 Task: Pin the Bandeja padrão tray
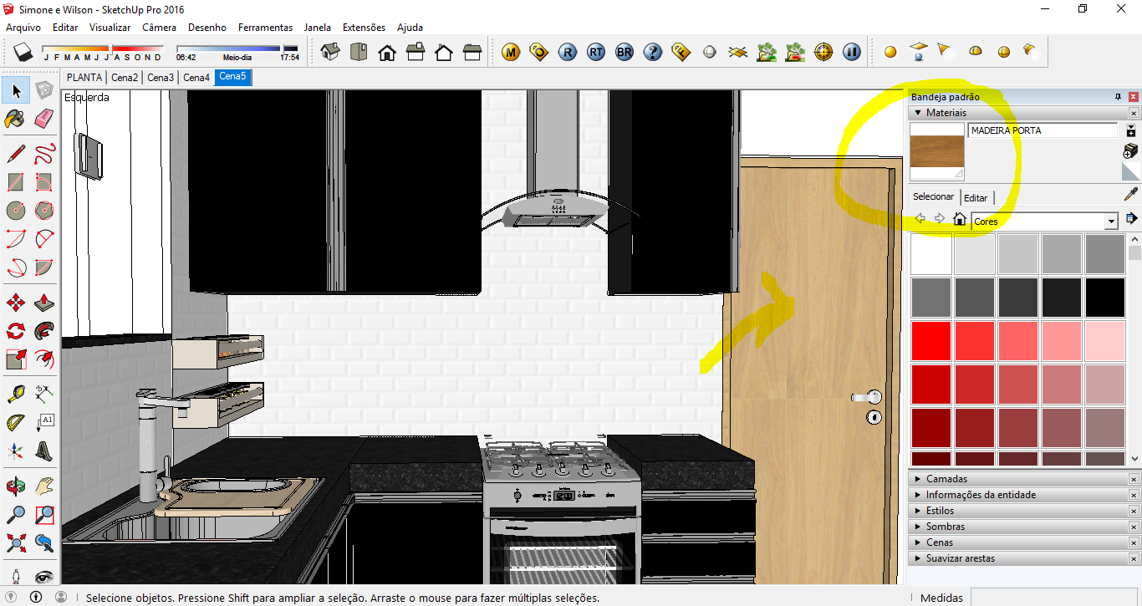coord(1118,97)
